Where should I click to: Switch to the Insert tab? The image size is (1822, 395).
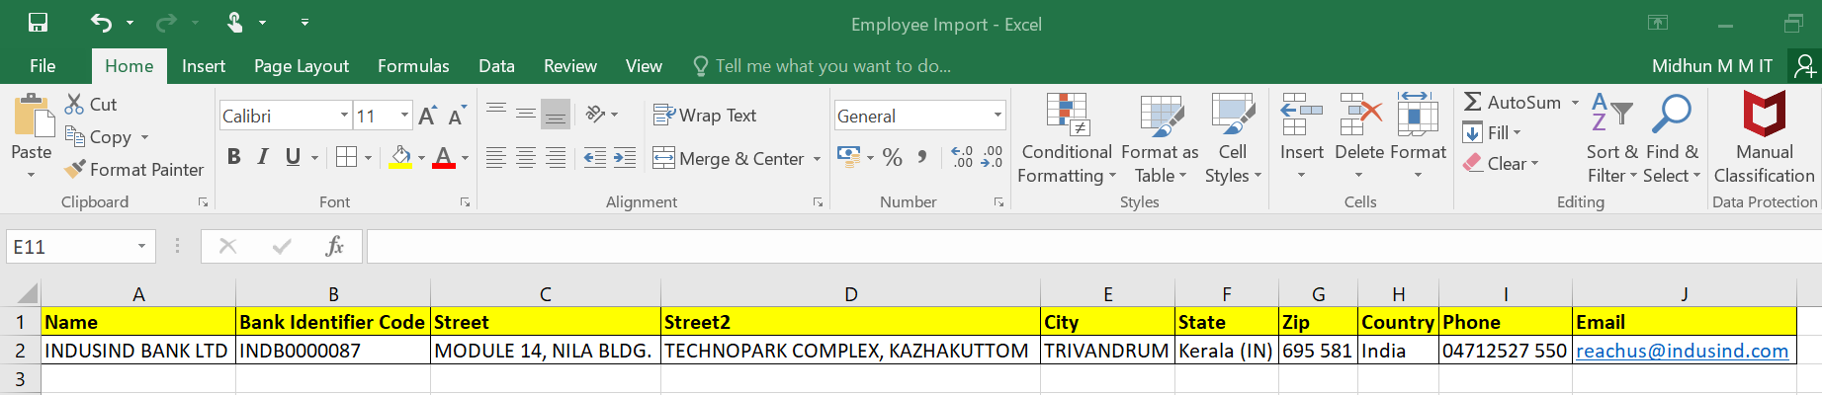coord(204,66)
